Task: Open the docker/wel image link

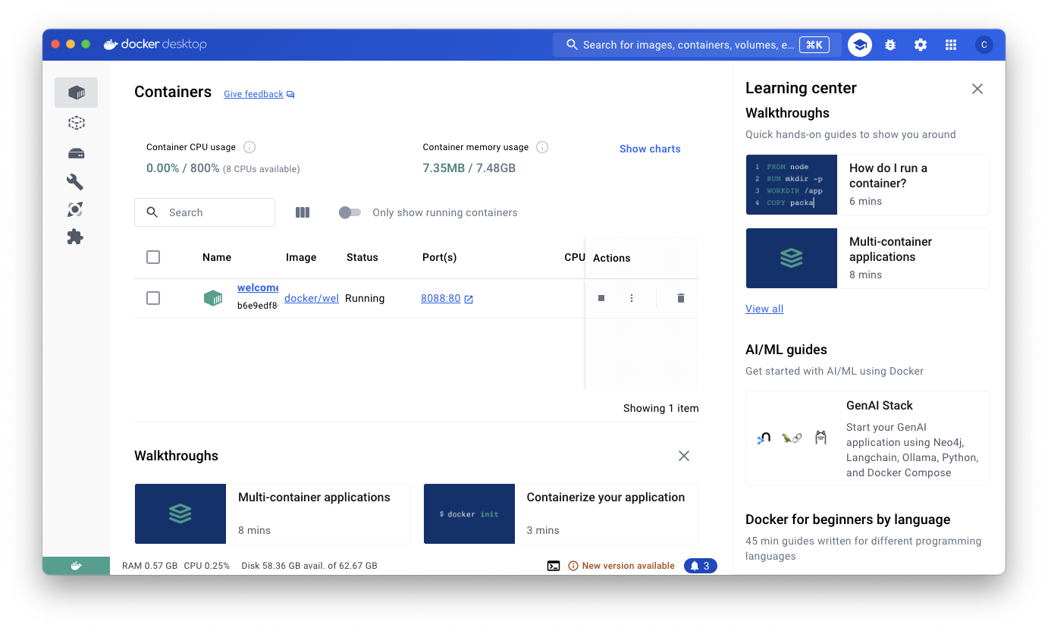Action: pos(312,298)
